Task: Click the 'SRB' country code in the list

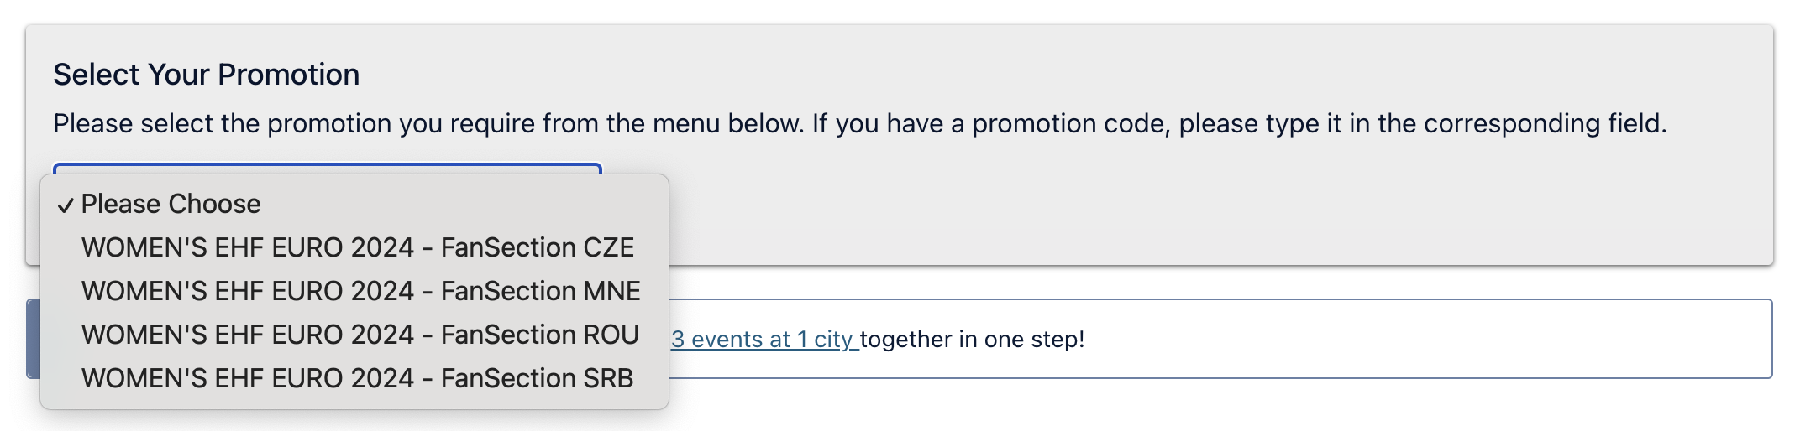Action: [608, 378]
